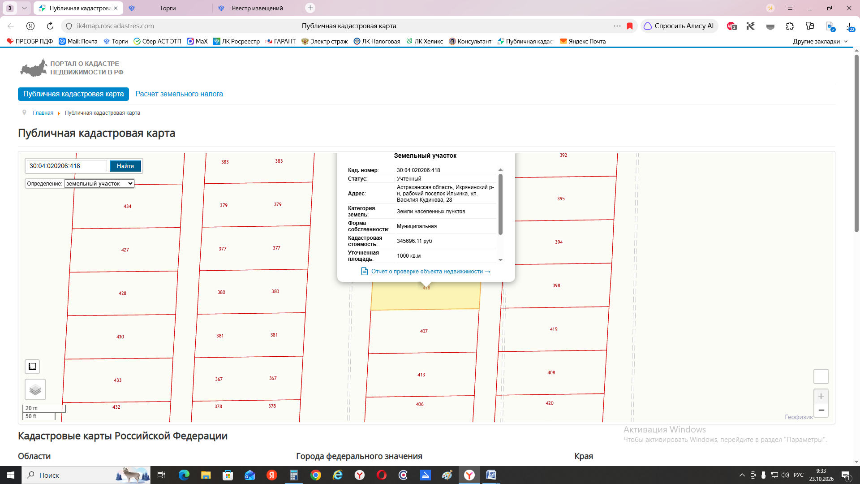The image size is (860, 484).
Task: Open browser extensions puzzle icon
Action: point(790,26)
